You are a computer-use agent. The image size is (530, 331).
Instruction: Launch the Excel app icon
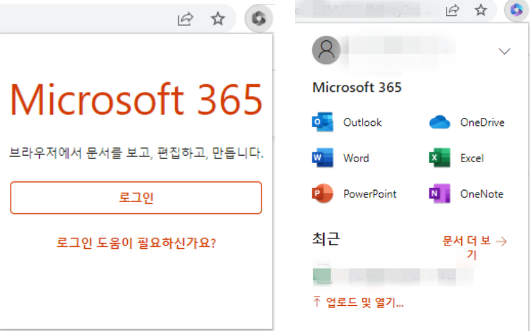[x=439, y=158]
